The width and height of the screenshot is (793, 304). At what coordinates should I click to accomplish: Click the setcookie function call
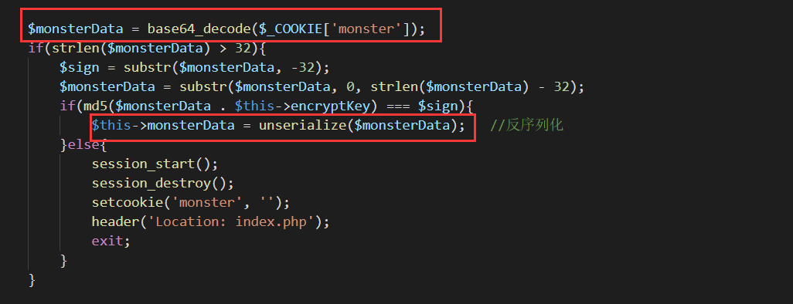point(128,202)
